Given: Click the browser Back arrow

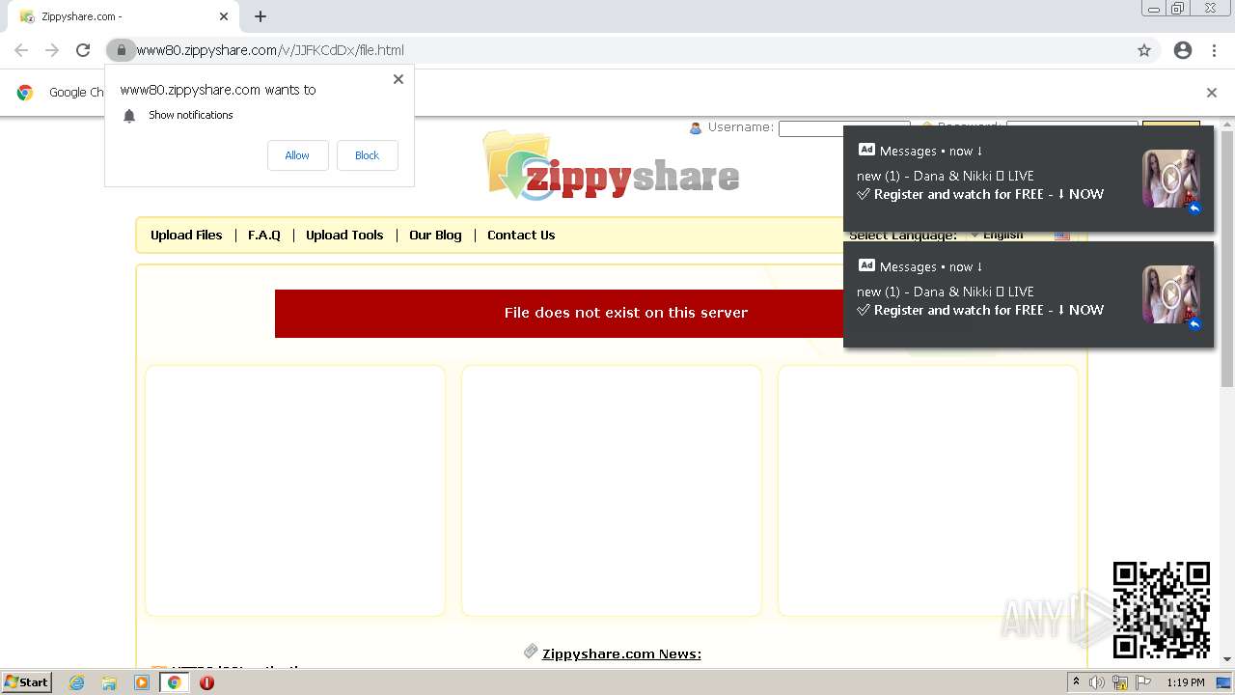Looking at the screenshot, I should point(21,50).
